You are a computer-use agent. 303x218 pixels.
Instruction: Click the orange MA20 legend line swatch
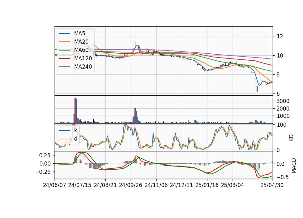pos(64,42)
